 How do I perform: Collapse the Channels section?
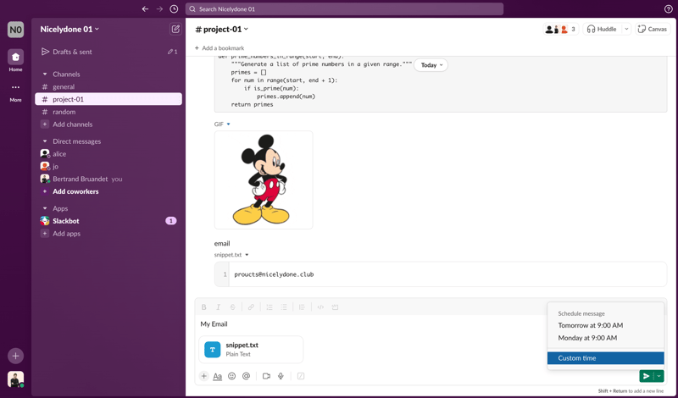click(x=45, y=75)
